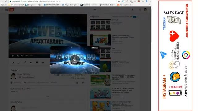Reload the page in Chrome
The height and width of the screenshot is (111, 198).
pos(6,1)
